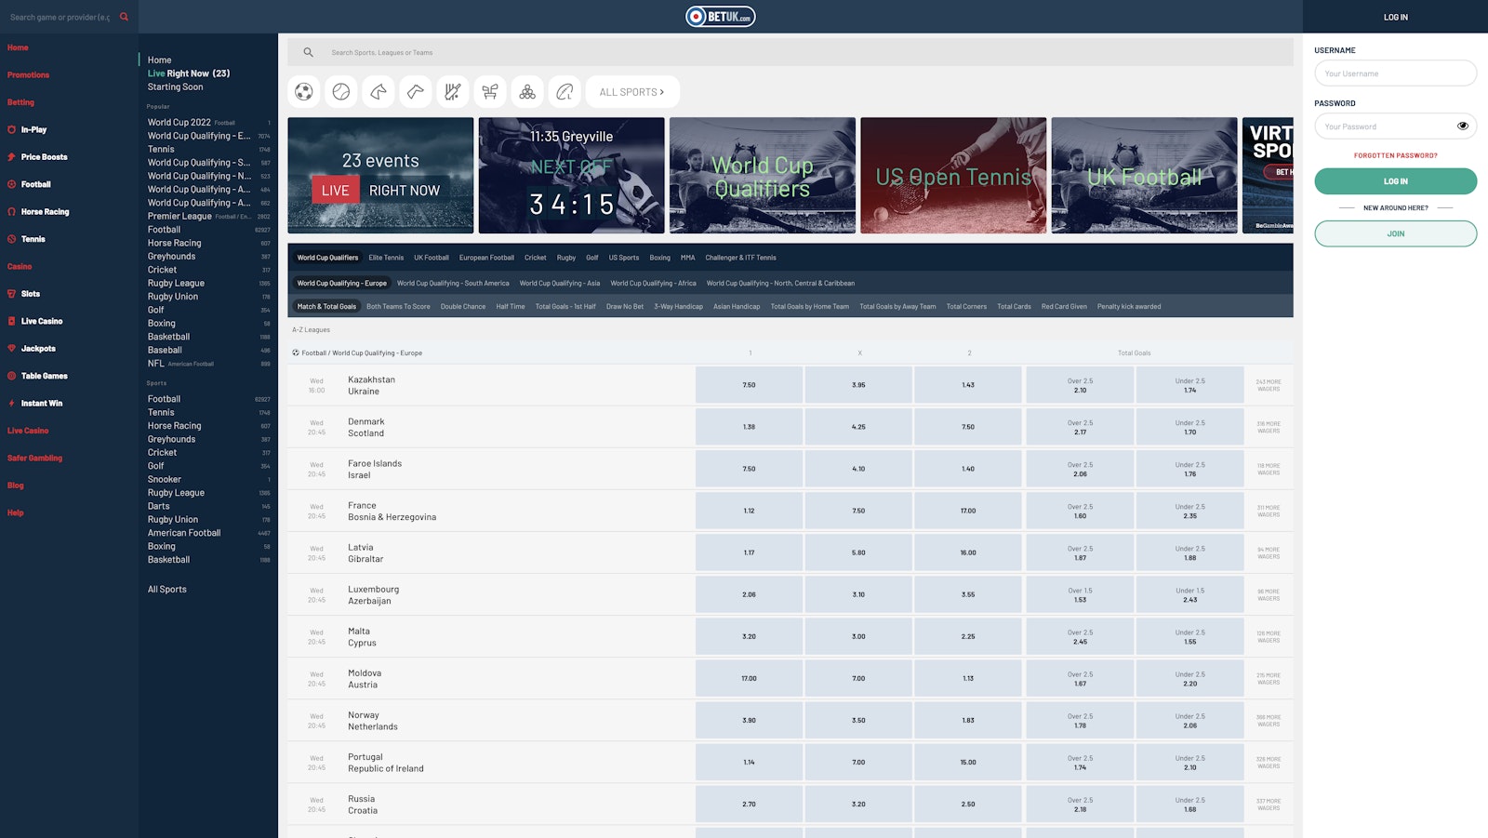Open the snooker balls triangle icon

pos(527,92)
